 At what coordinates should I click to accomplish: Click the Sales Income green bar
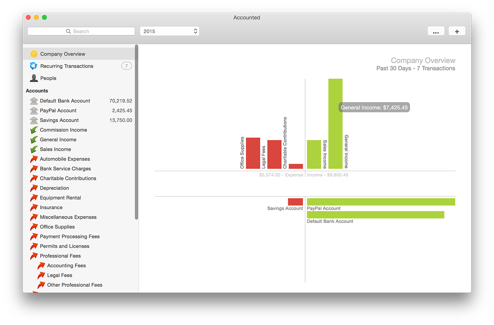pyautogui.click(x=314, y=155)
